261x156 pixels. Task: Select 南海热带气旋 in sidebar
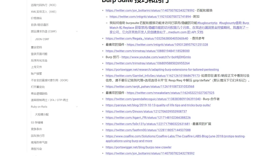click(39, 142)
